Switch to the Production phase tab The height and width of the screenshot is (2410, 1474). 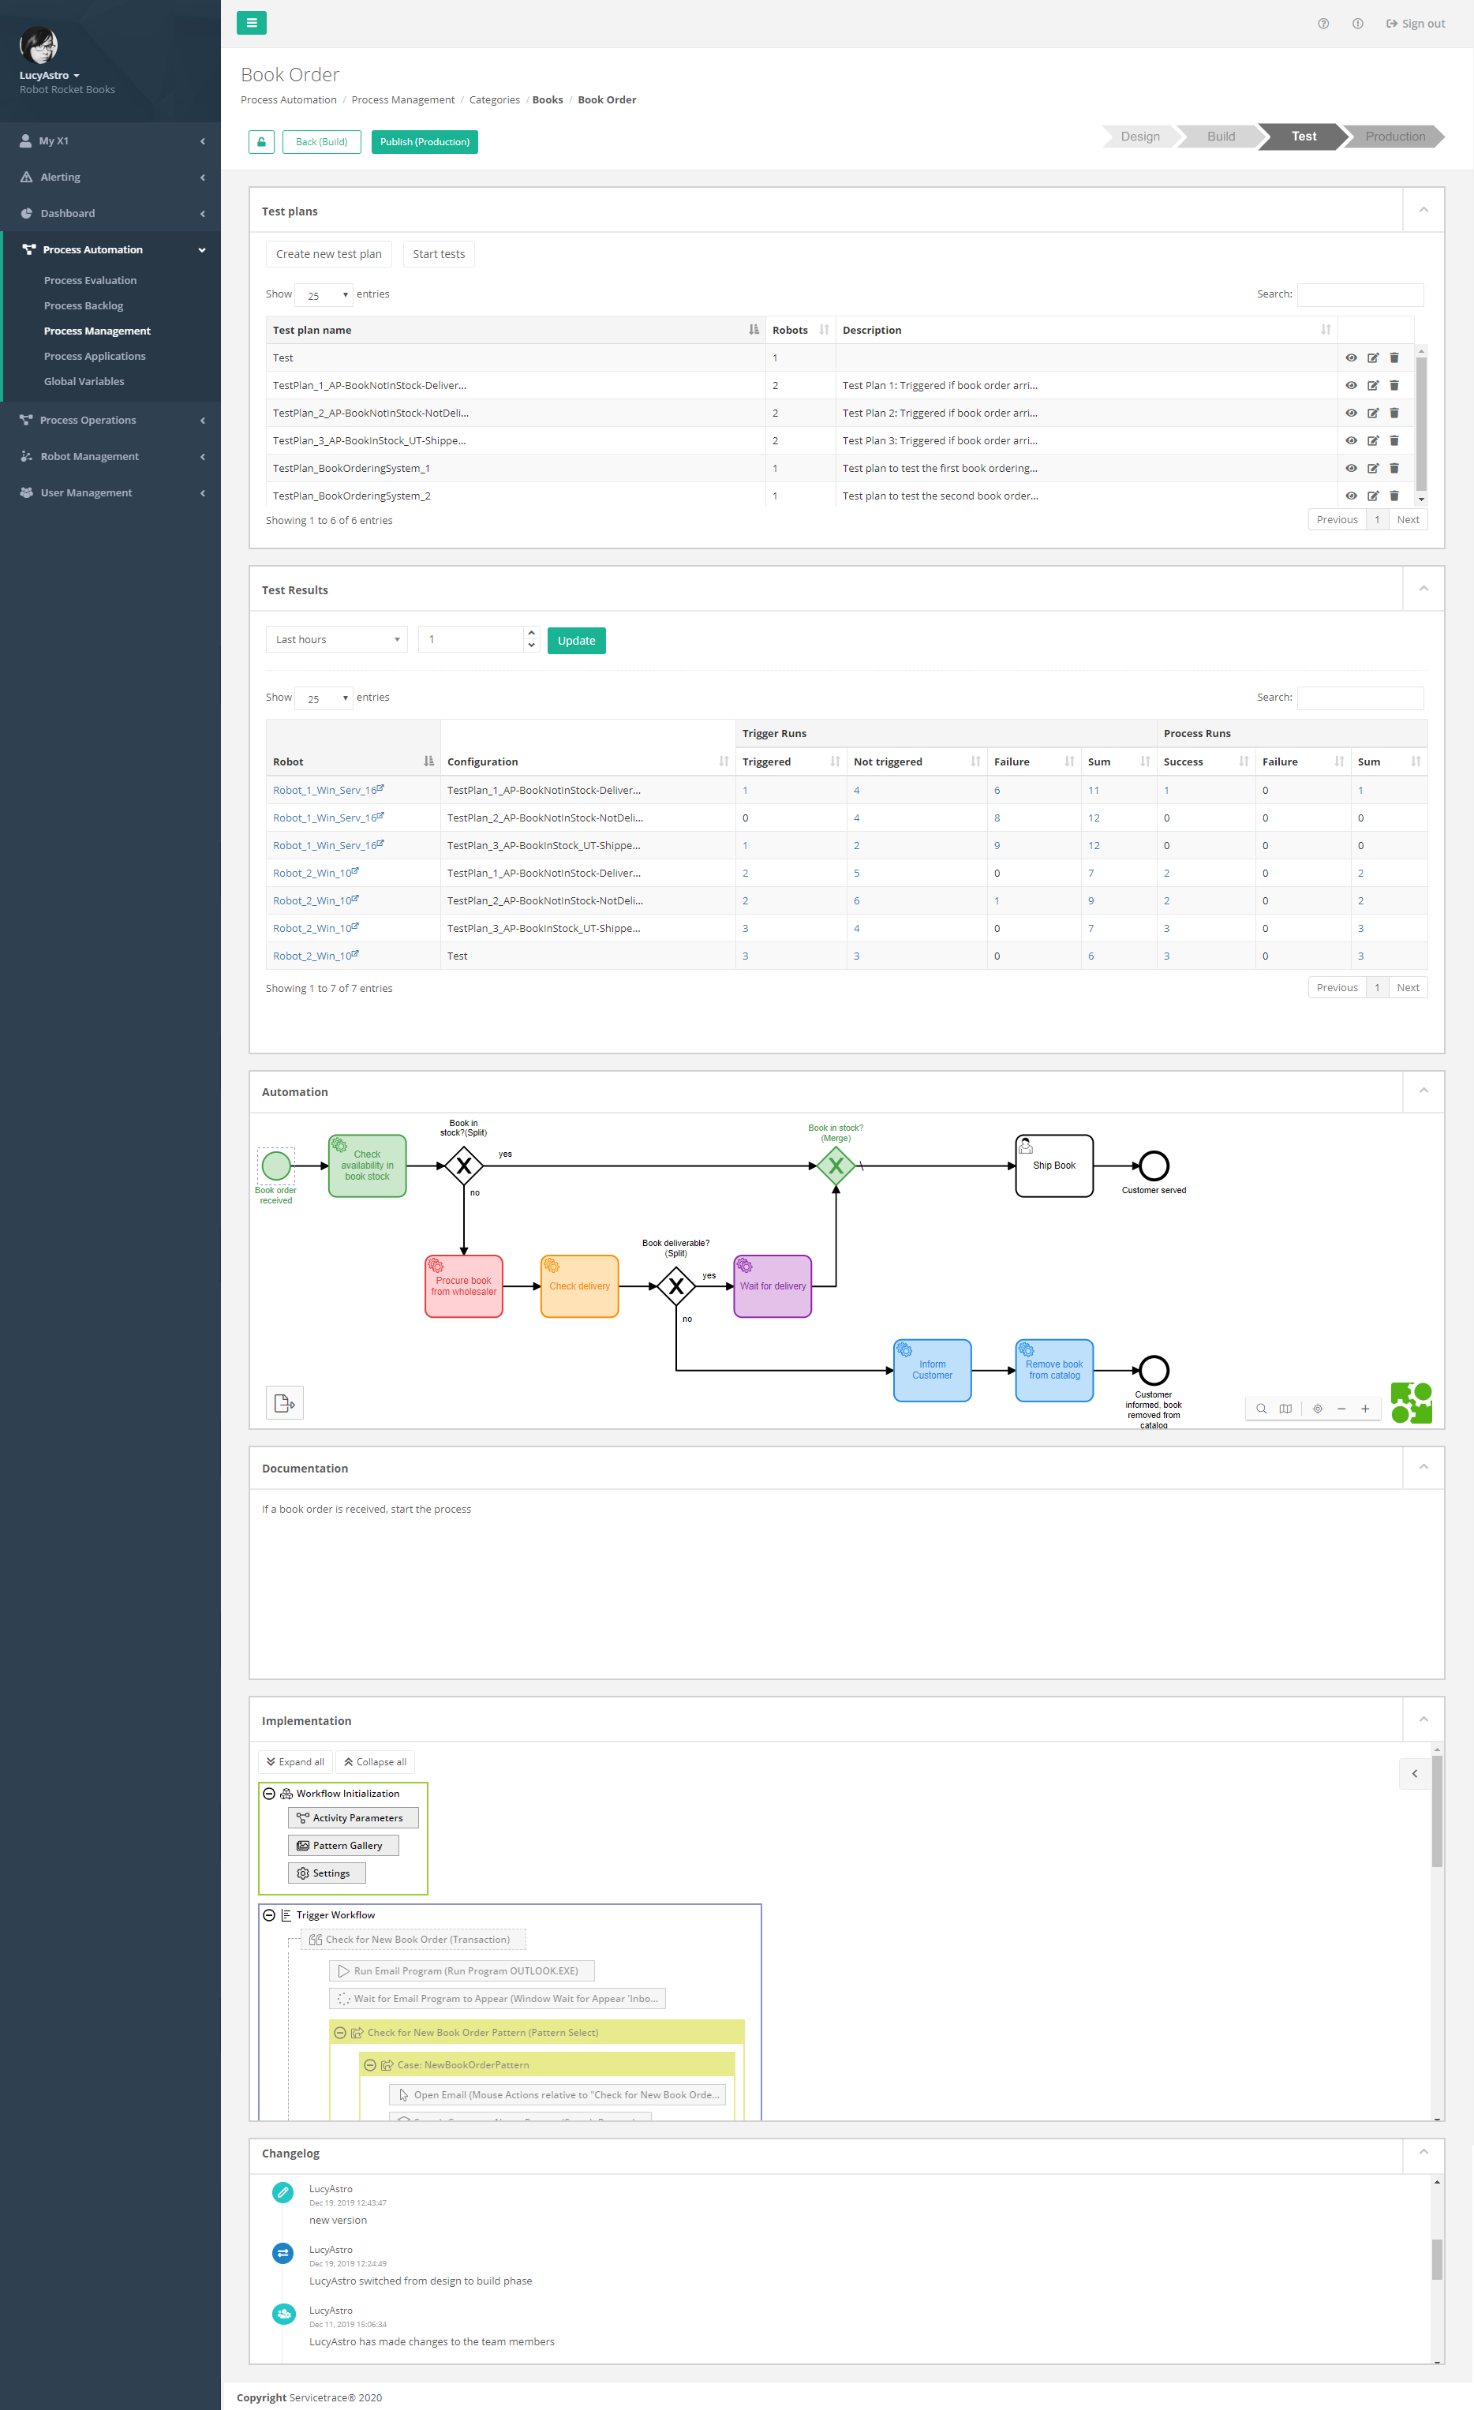pyautogui.click(x=1395, y=137)
